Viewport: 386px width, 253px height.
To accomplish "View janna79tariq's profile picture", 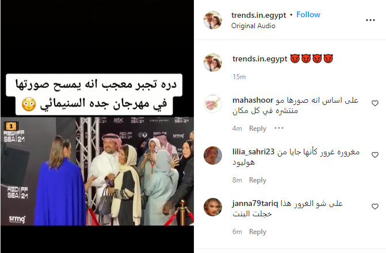I will pos(213,207).
